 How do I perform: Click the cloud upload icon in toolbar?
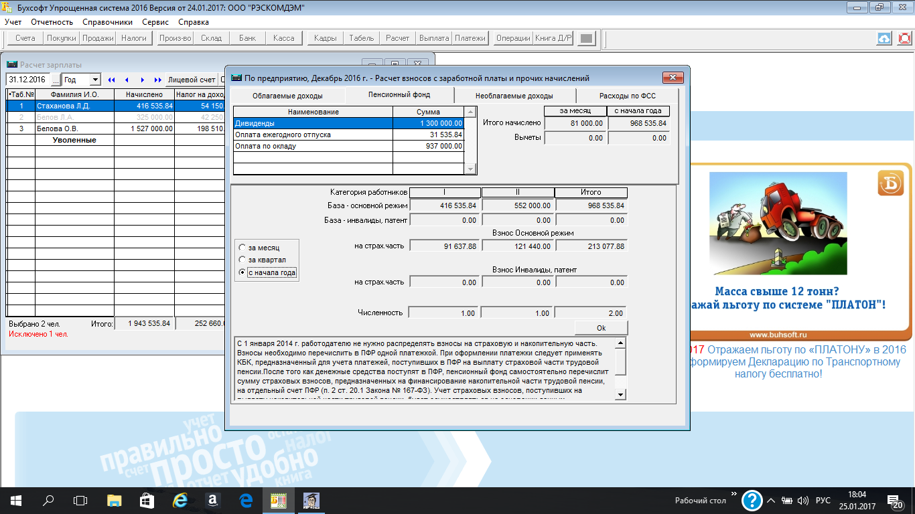pyautogui.click(x=884, y=38)
